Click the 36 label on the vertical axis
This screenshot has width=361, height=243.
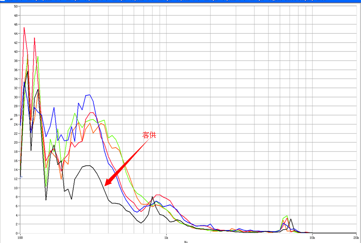pos(16,70)
